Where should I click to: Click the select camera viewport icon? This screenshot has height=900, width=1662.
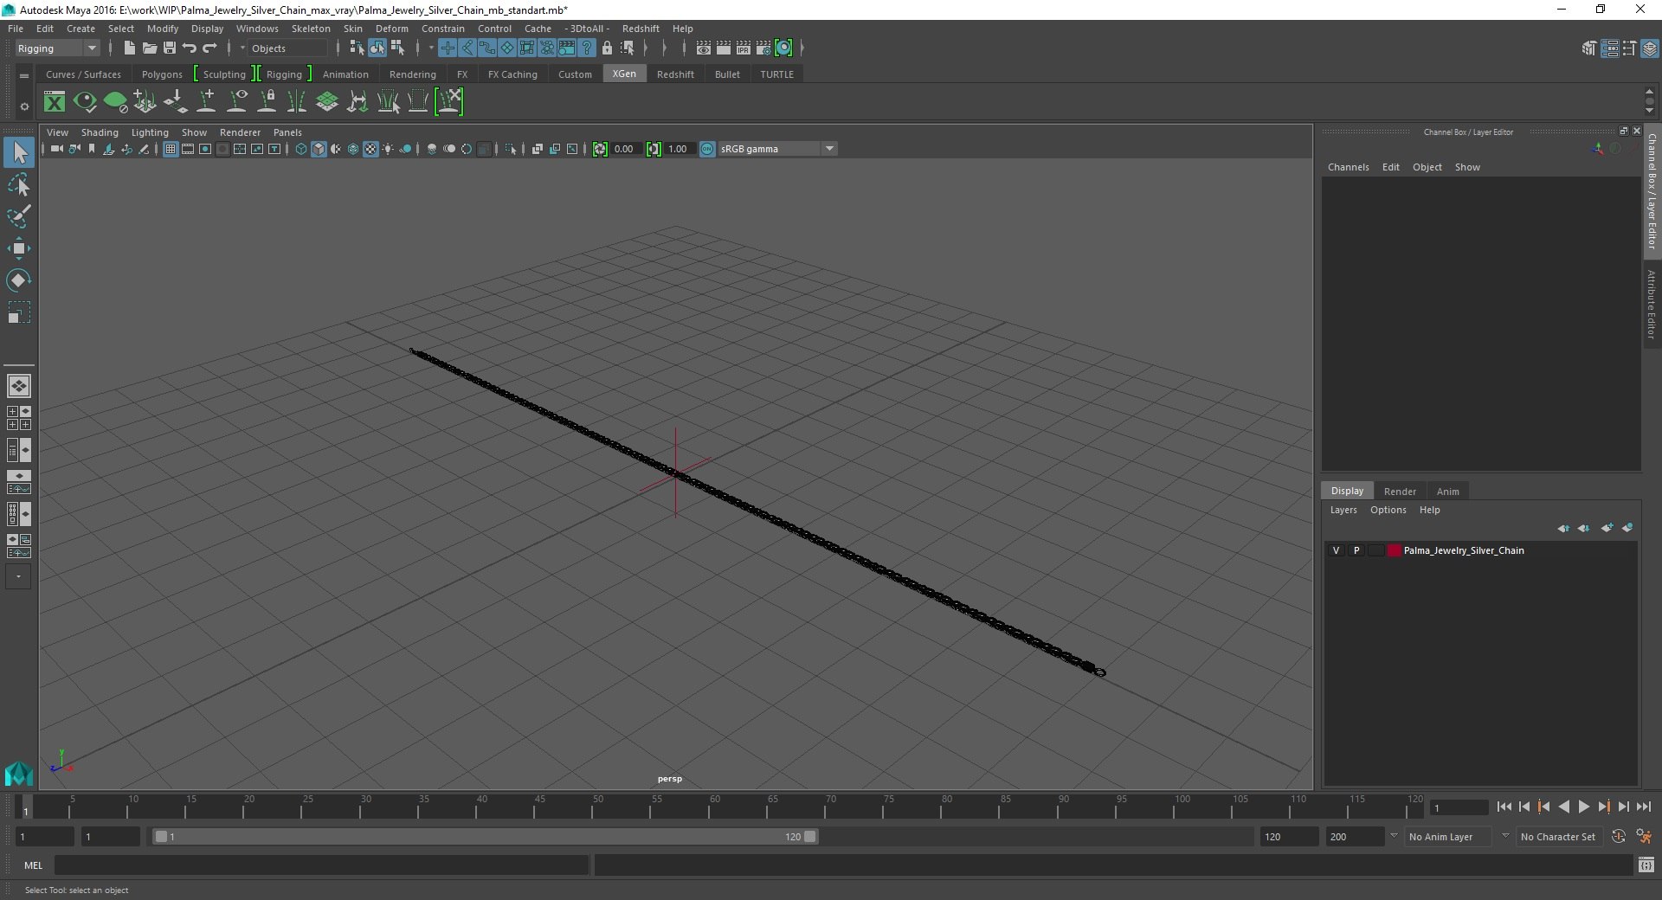(56, 149)
